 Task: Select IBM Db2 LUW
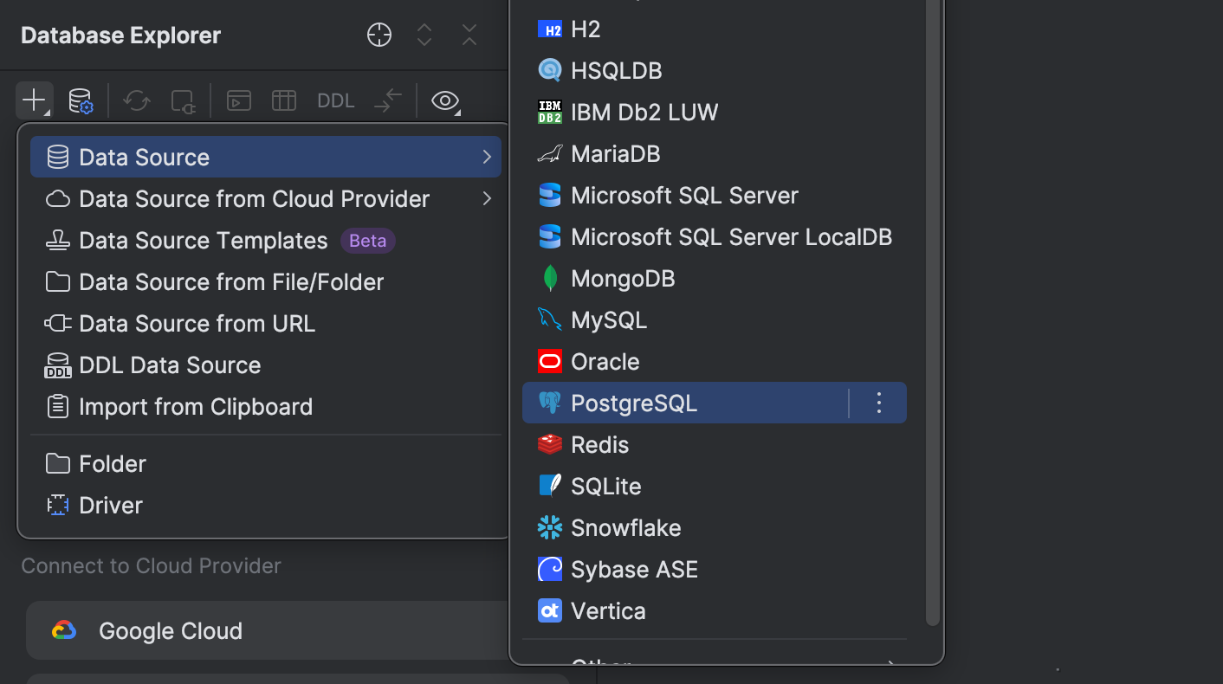point(715,112)
